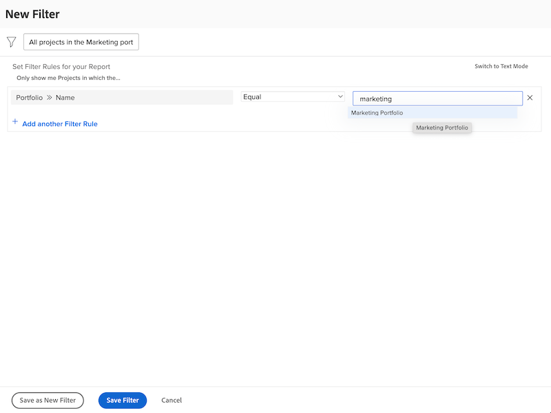Screen dimensions: 551x413
Task: Click the New Filter page title
Action: 32,13
